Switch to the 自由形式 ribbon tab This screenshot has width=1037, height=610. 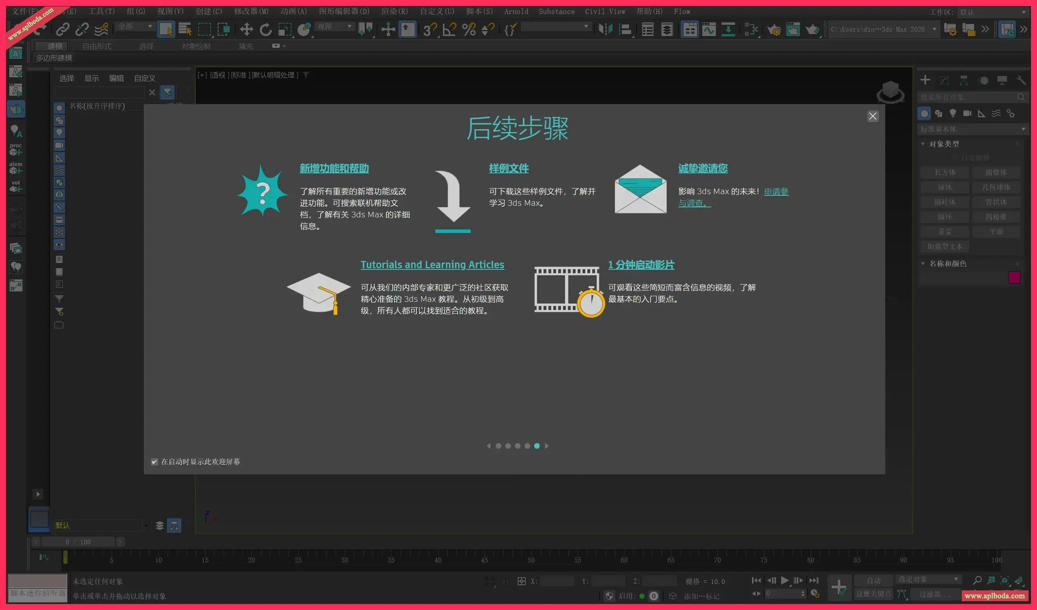(x=97, y=46)
